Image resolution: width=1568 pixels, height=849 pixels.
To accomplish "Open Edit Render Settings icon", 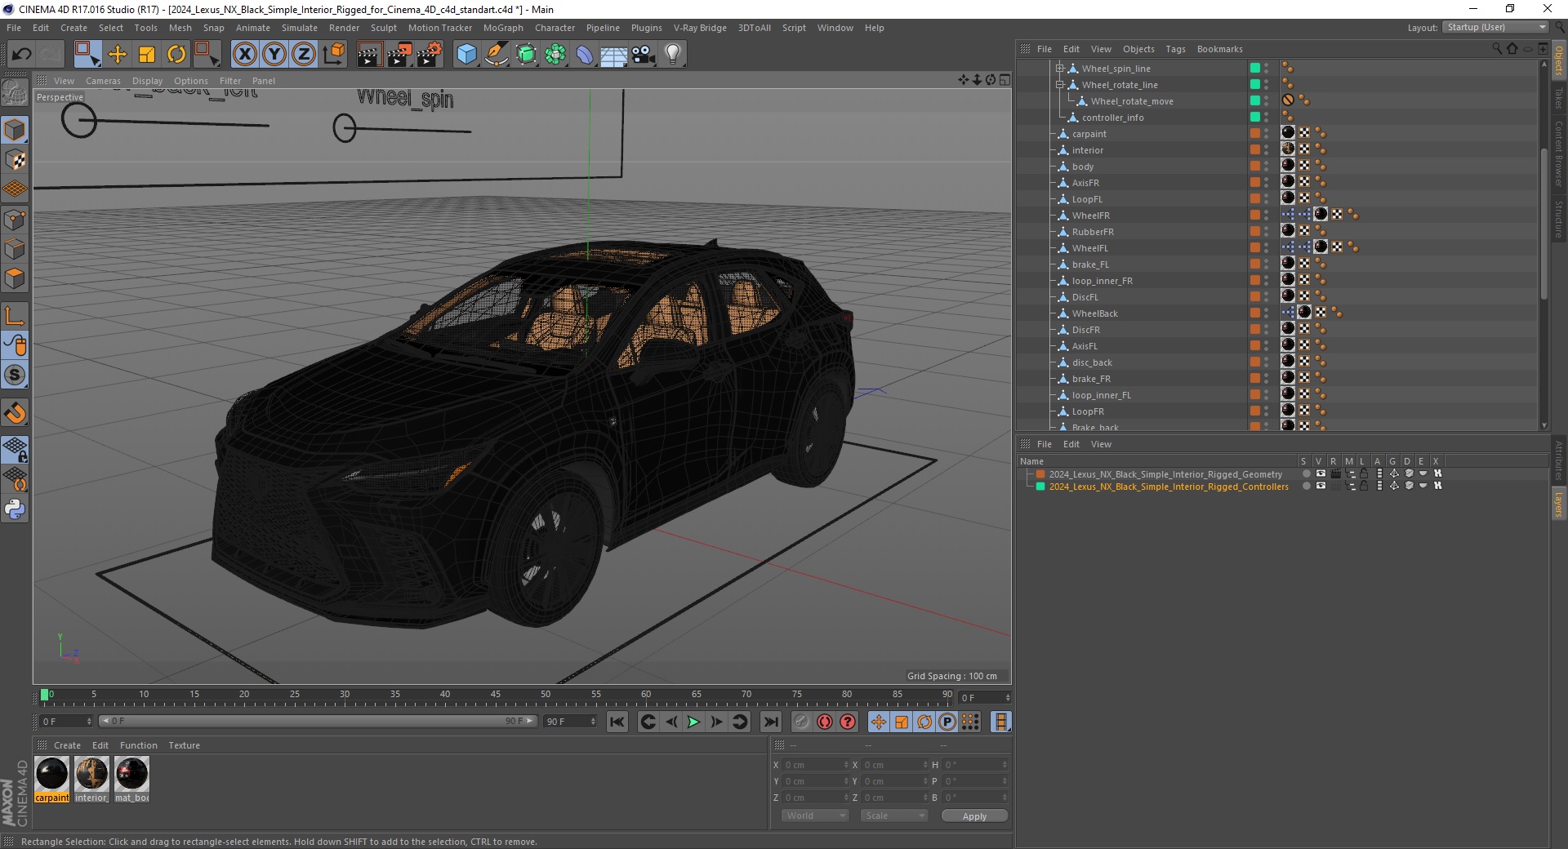I will click(x=430, y=55).
